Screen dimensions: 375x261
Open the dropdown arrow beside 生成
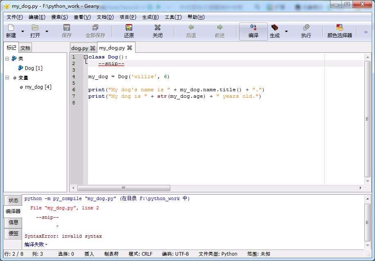tap(286, 32)
